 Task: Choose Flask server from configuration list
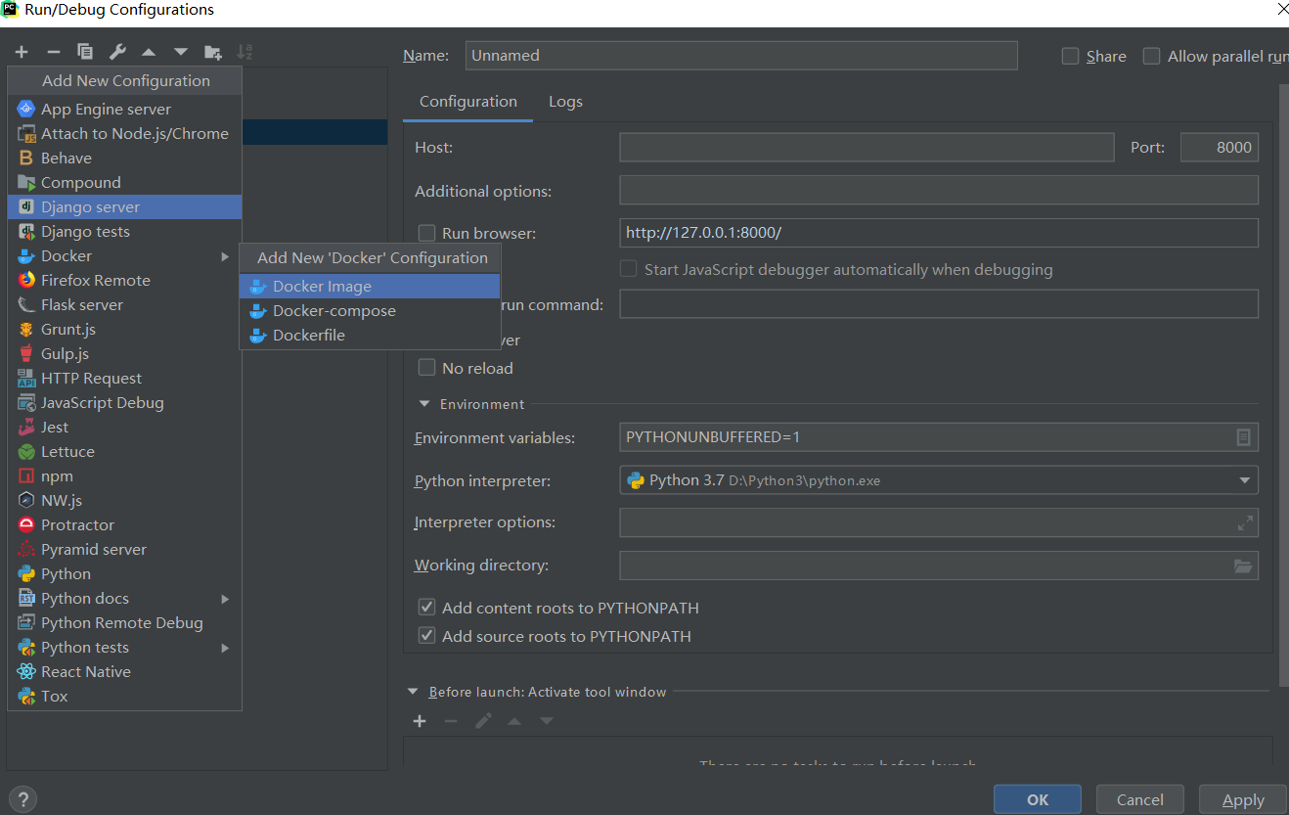point(82,305)
